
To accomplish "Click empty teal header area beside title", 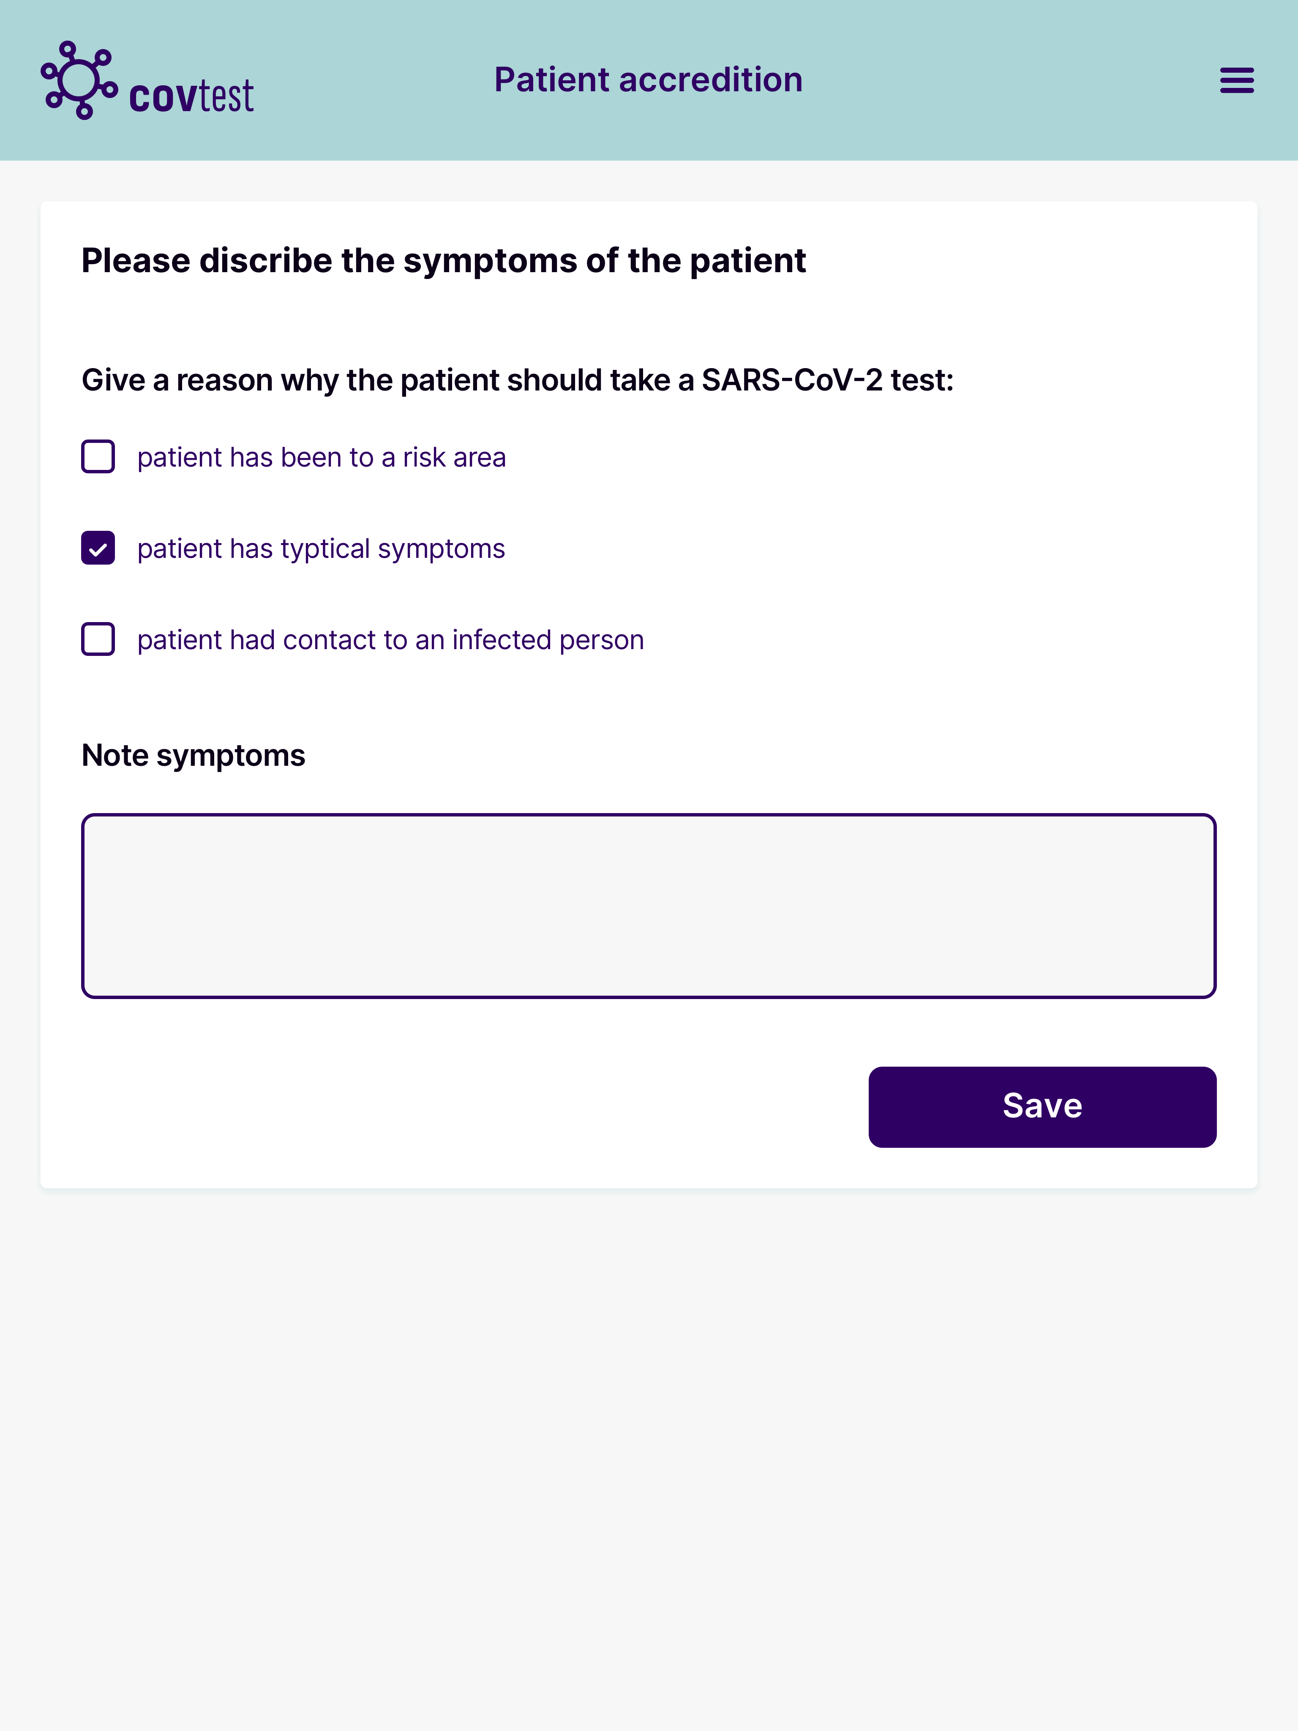I will (1009, 80).
